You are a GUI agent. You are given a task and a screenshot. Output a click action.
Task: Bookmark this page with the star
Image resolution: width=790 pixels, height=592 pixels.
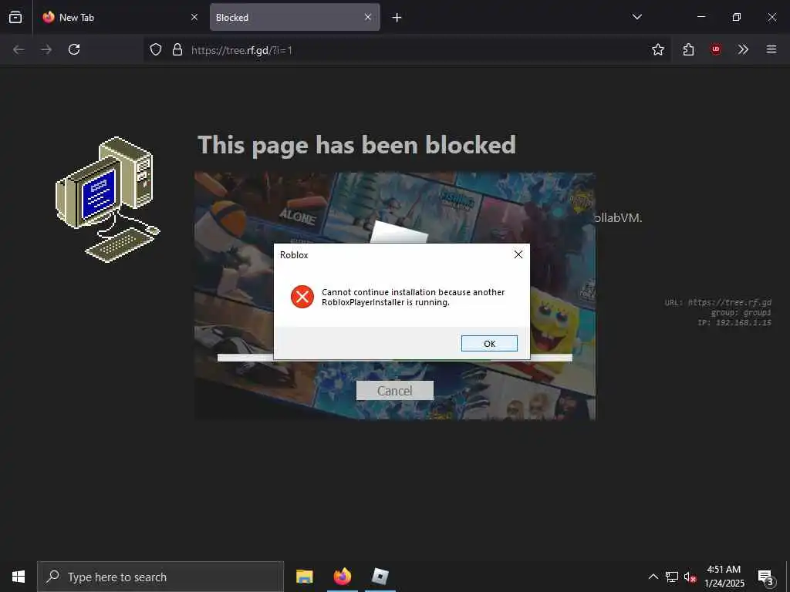click(658, 49)
